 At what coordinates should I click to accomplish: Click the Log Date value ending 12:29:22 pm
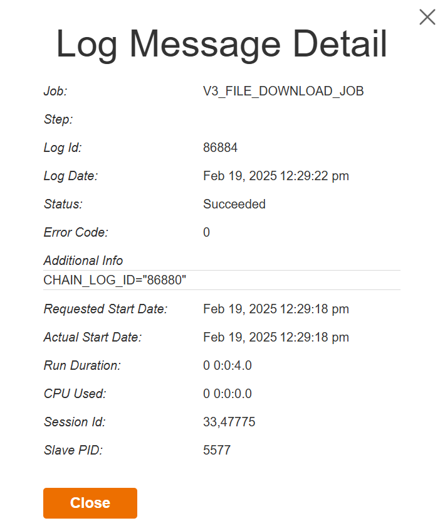pos(276,176)
